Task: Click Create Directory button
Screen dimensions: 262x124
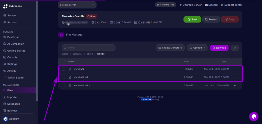Action: click(170, 48)
